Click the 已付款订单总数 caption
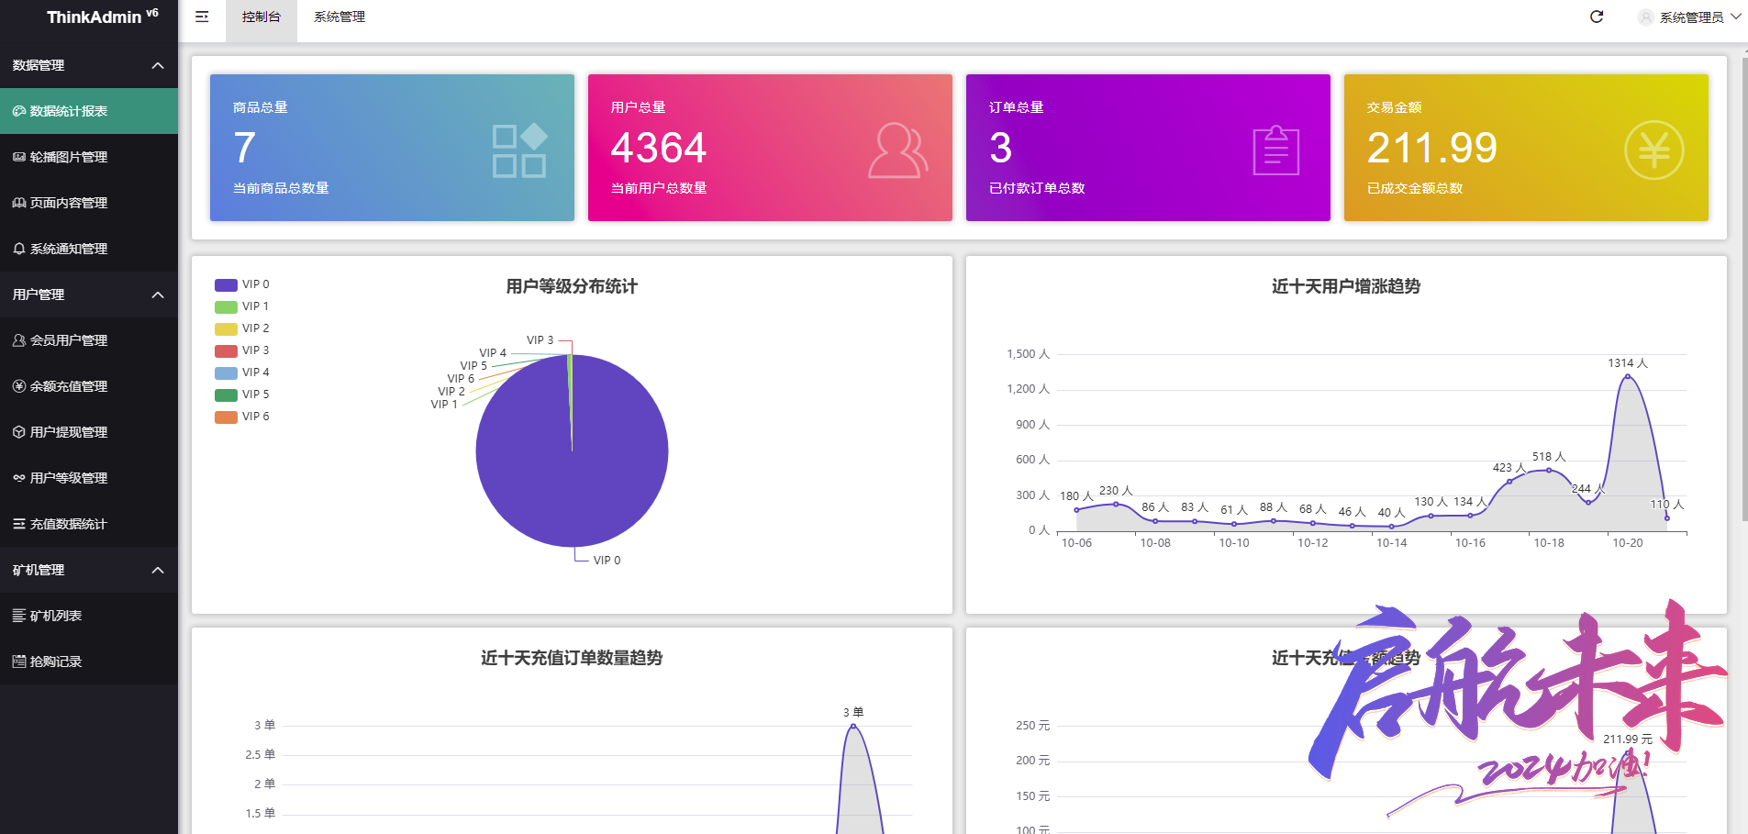The height and width of the screenshot is (834, 1748). click(1037, 188)
